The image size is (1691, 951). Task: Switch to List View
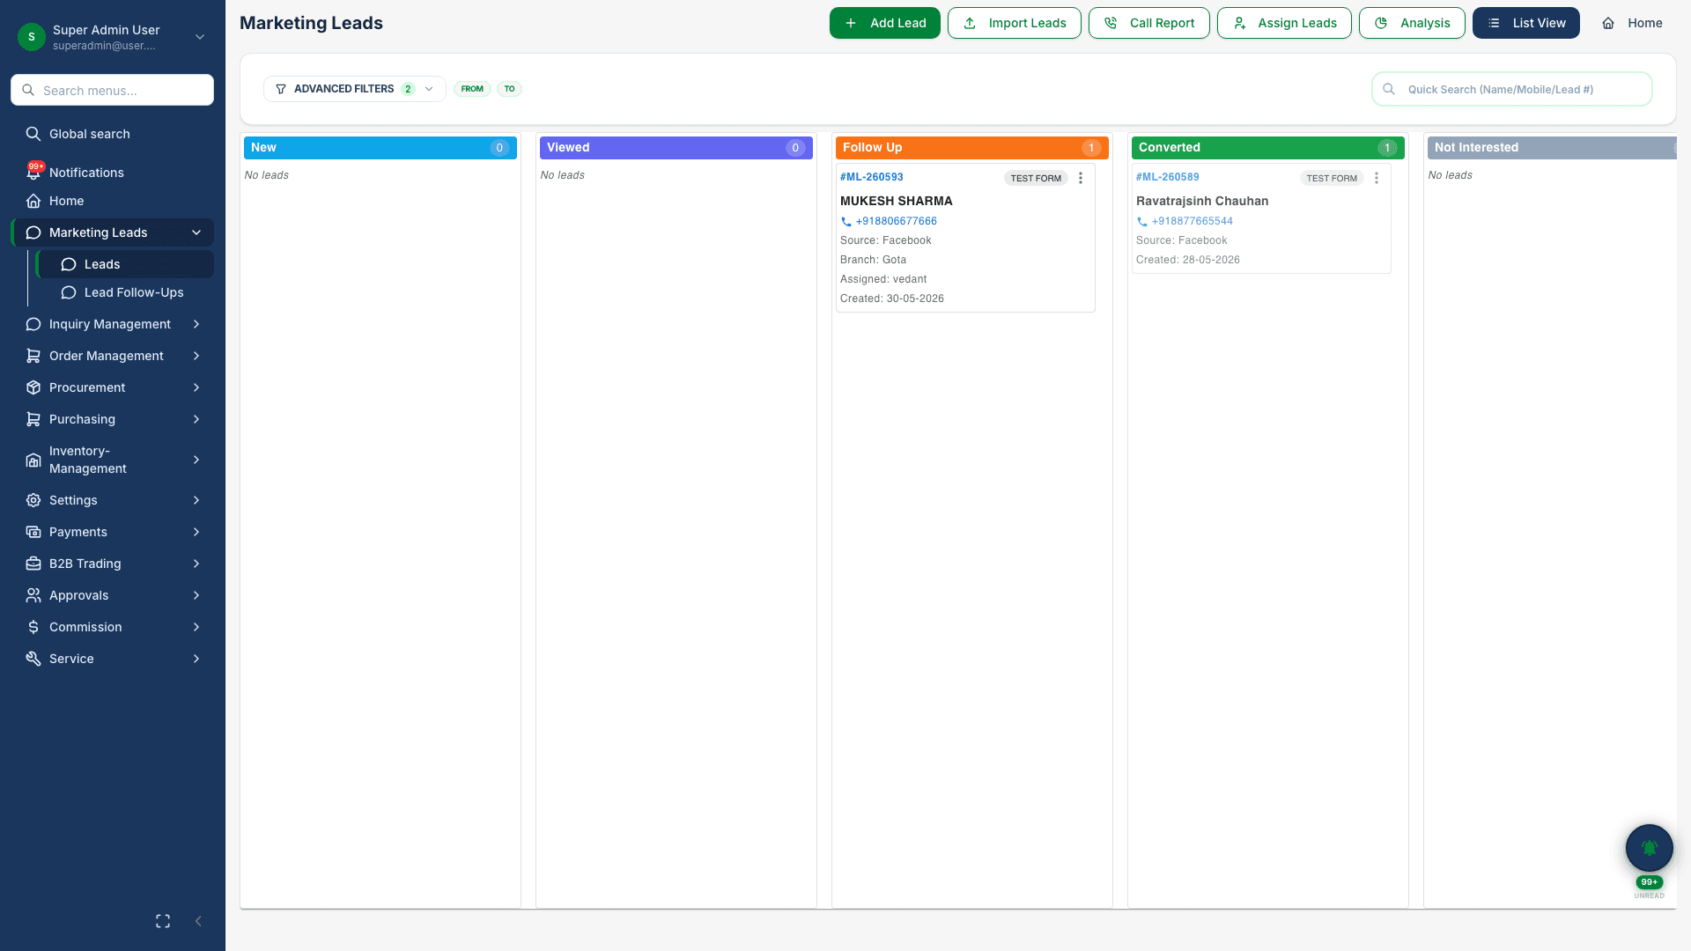[1526, 23]
